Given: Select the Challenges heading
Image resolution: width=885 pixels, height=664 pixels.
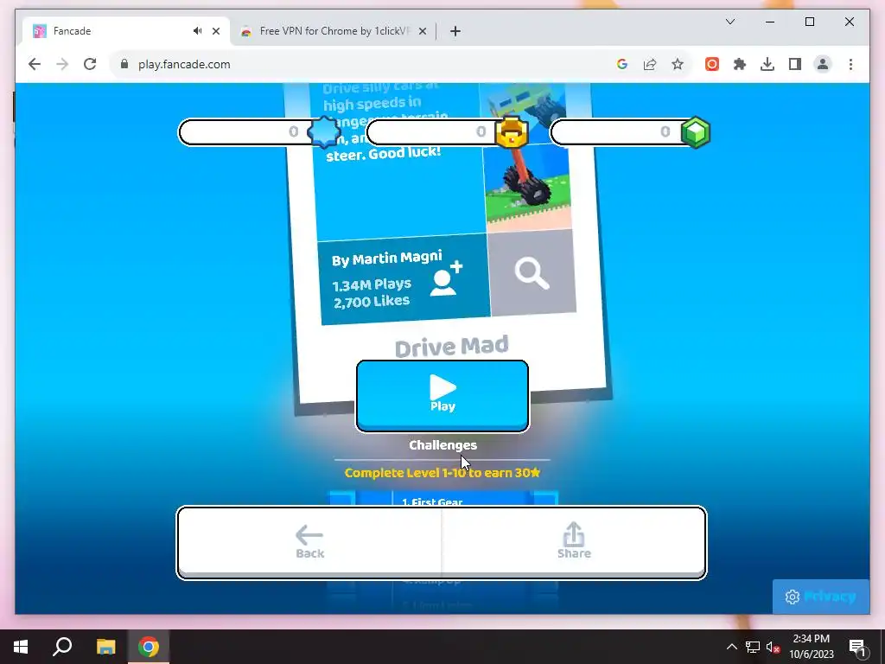Looking at the screenshot, I should [x=443, y=445].
